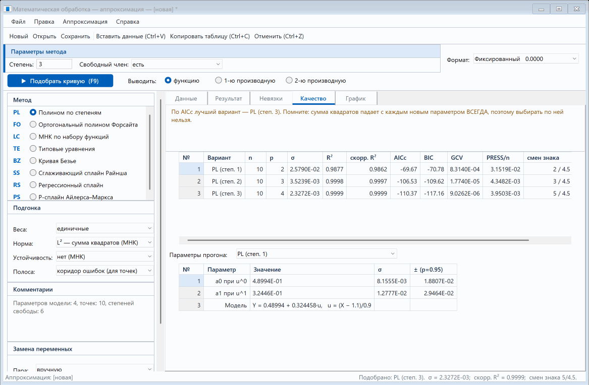Click the FO method code icon
The height and width of the screenshot is (385, 589).
coord(17,124)
